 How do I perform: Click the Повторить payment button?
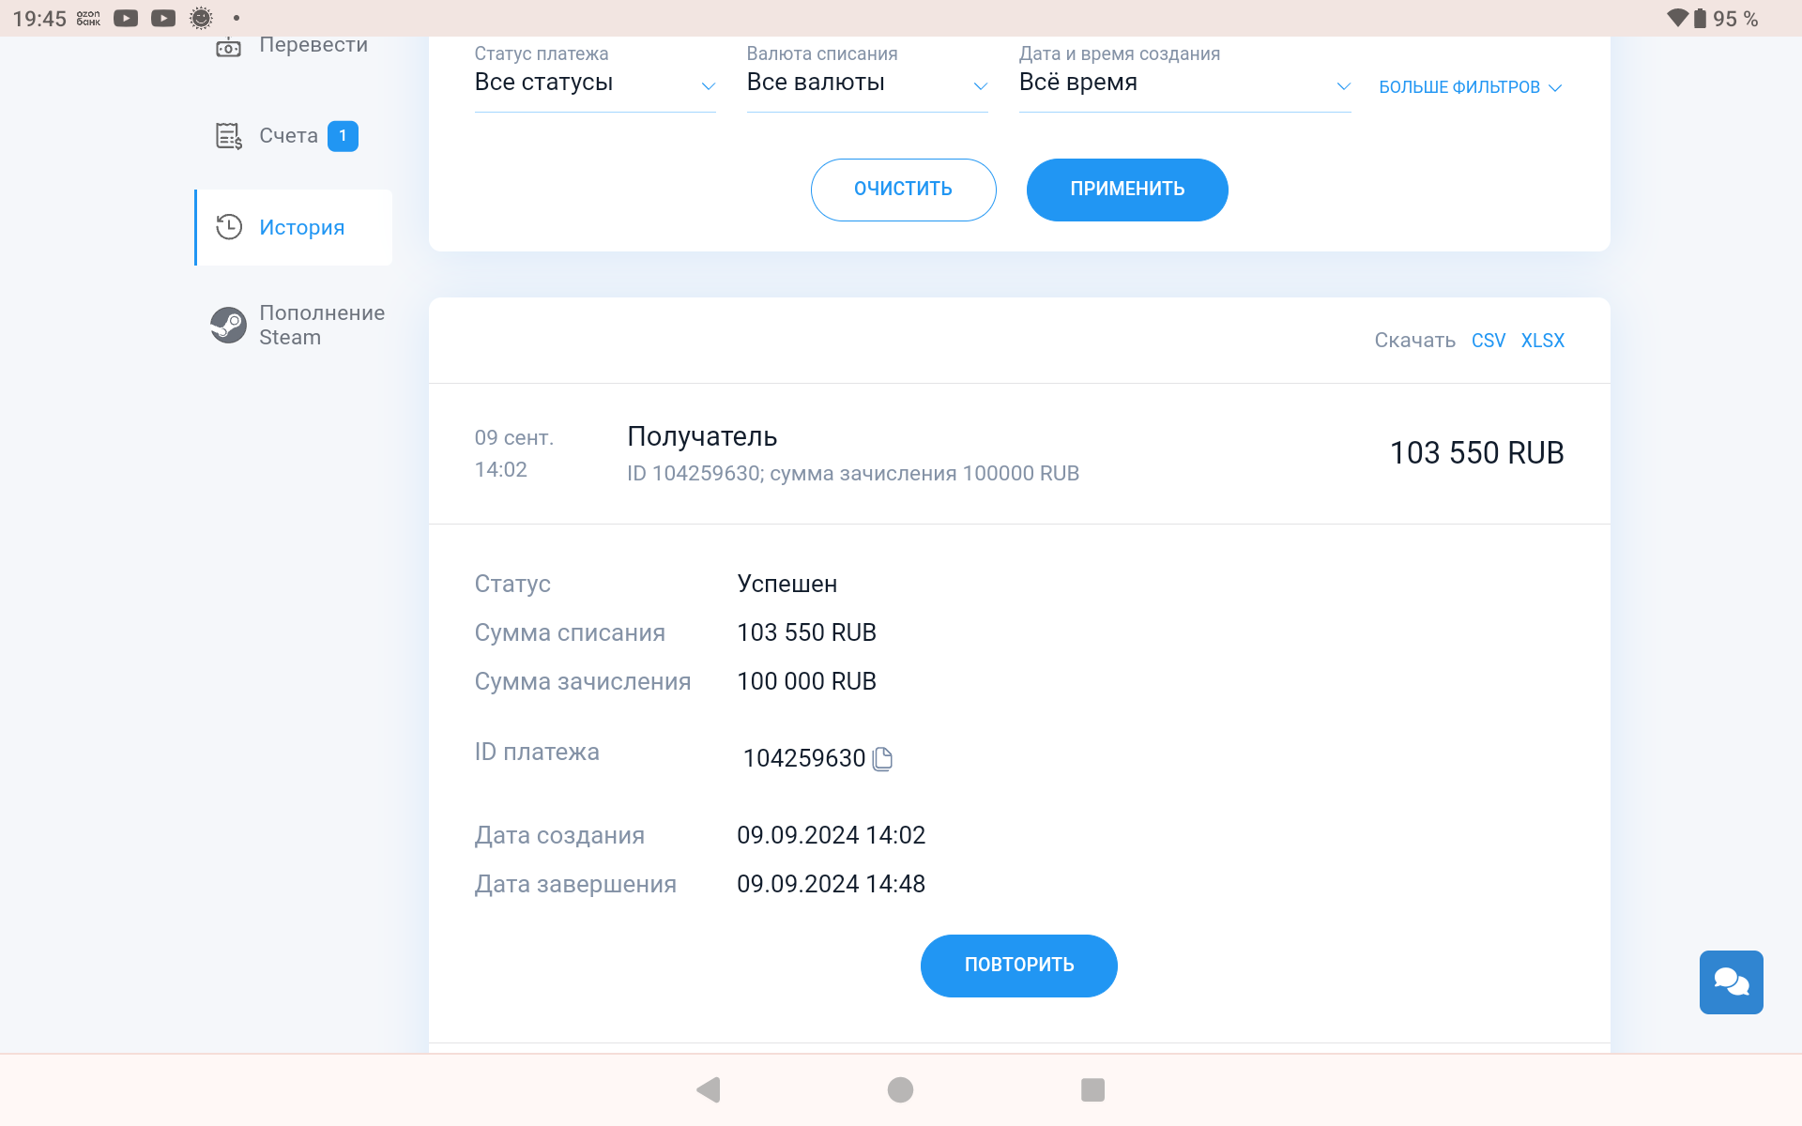tap(1018, 966)
